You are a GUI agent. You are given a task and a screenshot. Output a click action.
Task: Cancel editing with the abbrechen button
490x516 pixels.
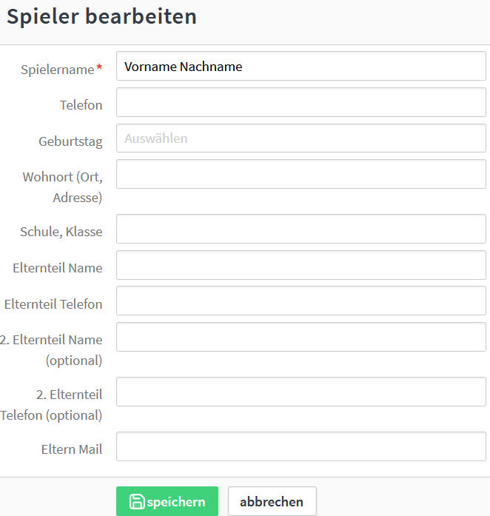[272, 501]
